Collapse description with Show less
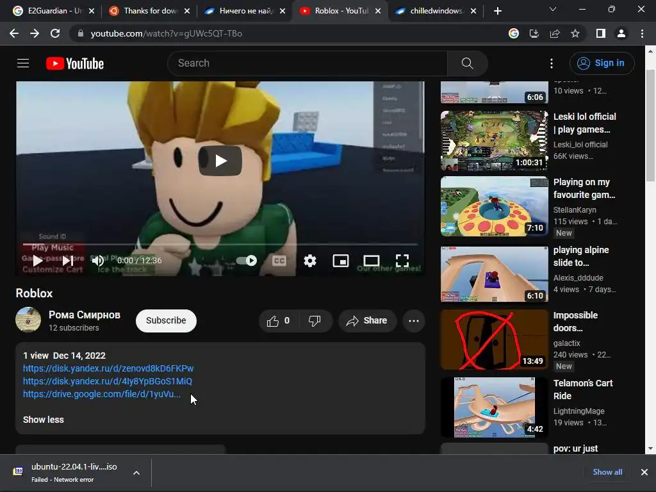This screenshot has height=492, width=656. pyautogui.click(x=44, y=420)
